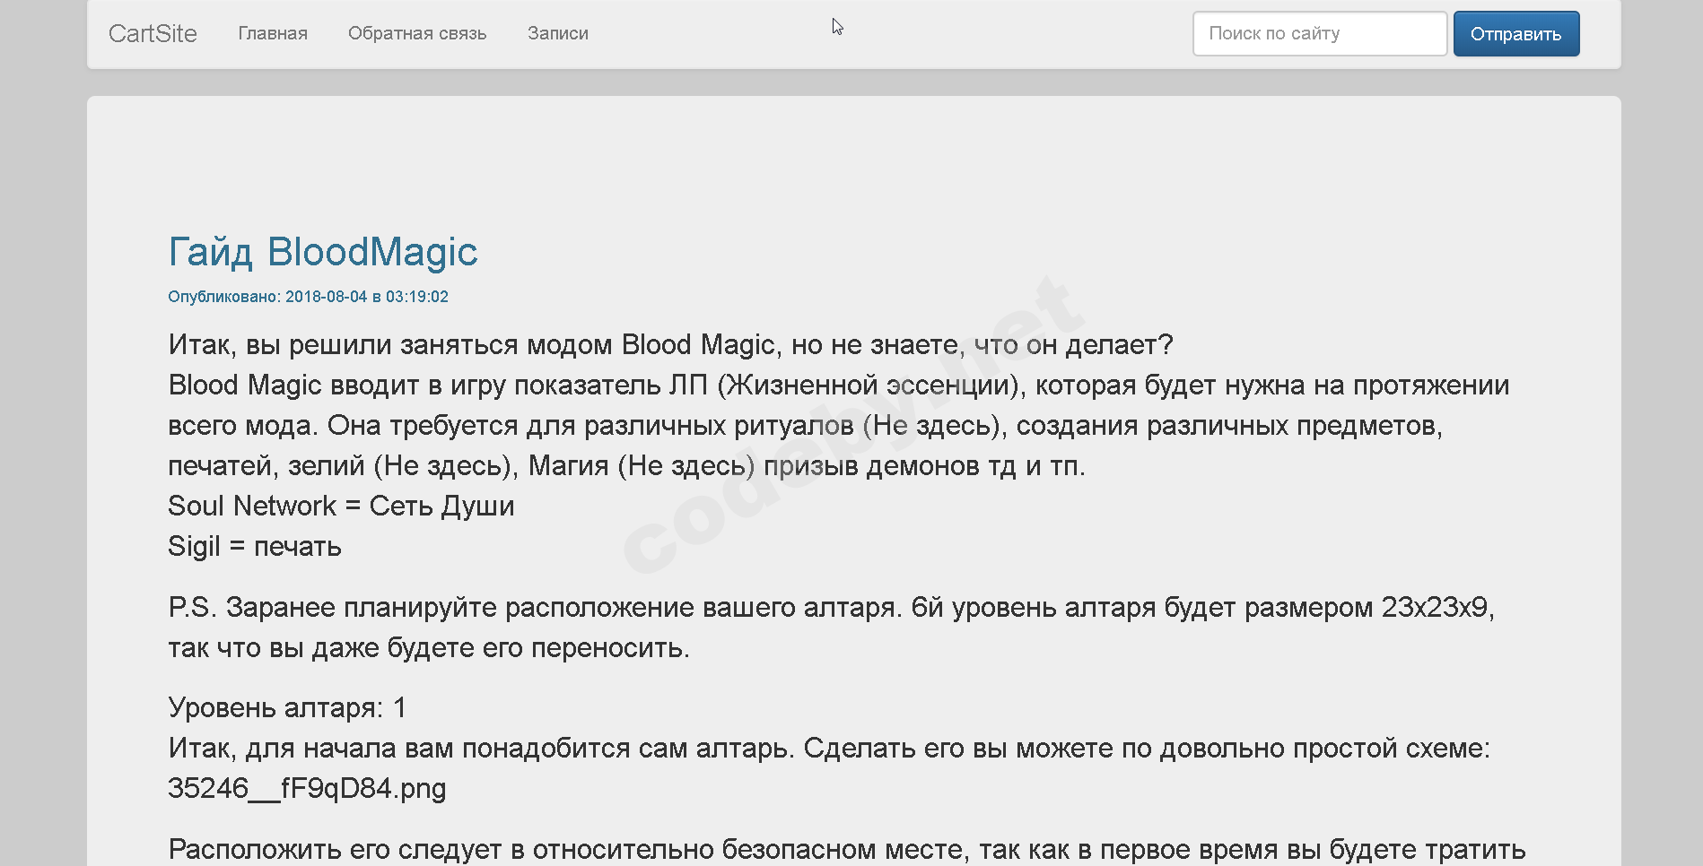Image resolution: width=1703 pixels, height=866 pixels.
Task: Click the CartSite brand logo link
Action: [x=153, y=33]
